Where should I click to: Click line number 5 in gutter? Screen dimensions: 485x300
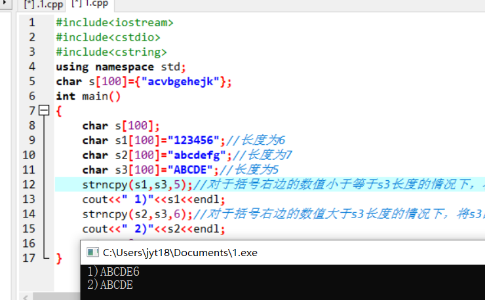click(x=32, y=81)
